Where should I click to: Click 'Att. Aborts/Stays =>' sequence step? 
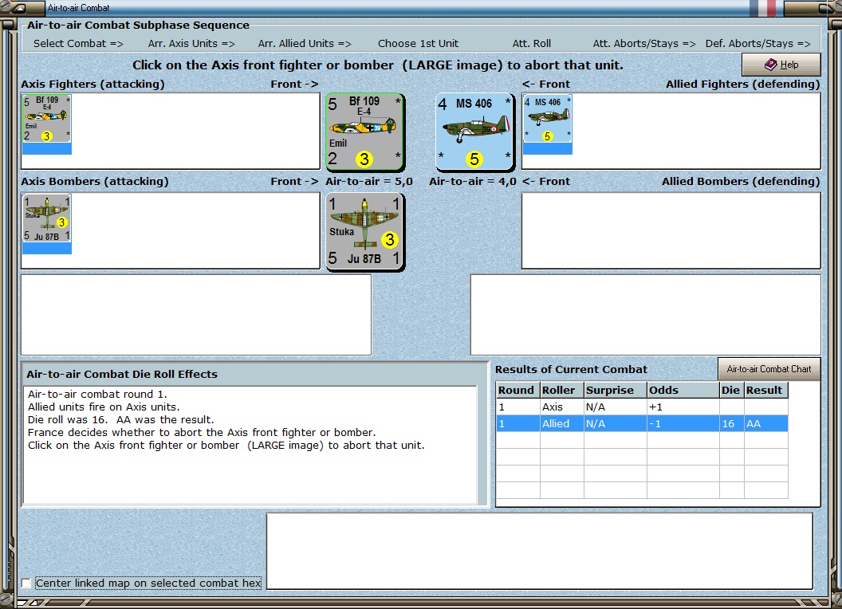coord(644,44)
